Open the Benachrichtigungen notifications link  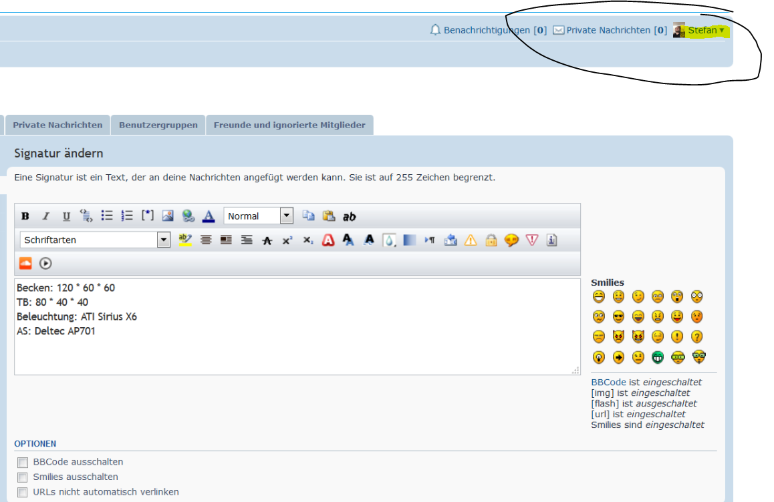(487, 30)
